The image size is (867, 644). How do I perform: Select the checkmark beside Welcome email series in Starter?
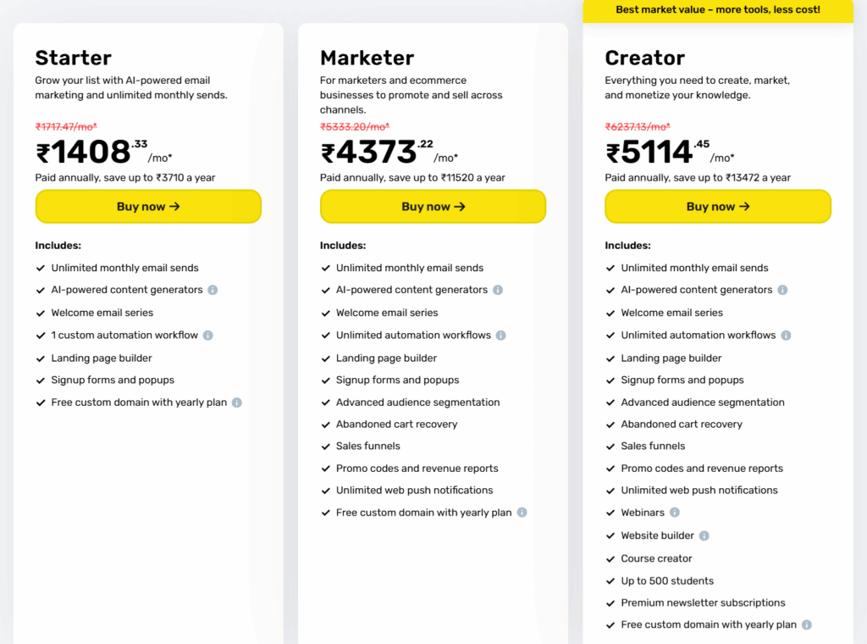(x=40, y=313)
